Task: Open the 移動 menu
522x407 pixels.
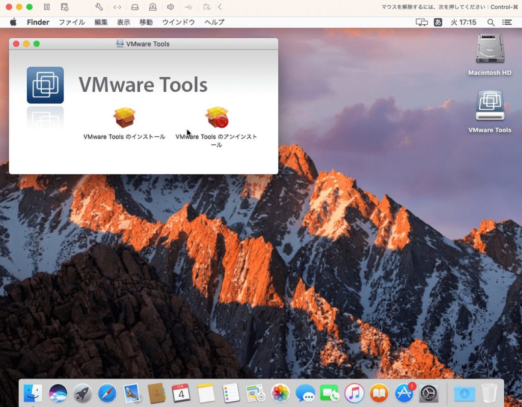Action: point(146,22)
